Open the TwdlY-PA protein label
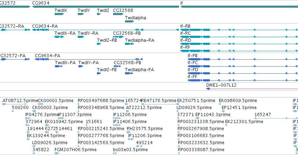The height and width of the screenshot is (155, 298). pos(89,63)
